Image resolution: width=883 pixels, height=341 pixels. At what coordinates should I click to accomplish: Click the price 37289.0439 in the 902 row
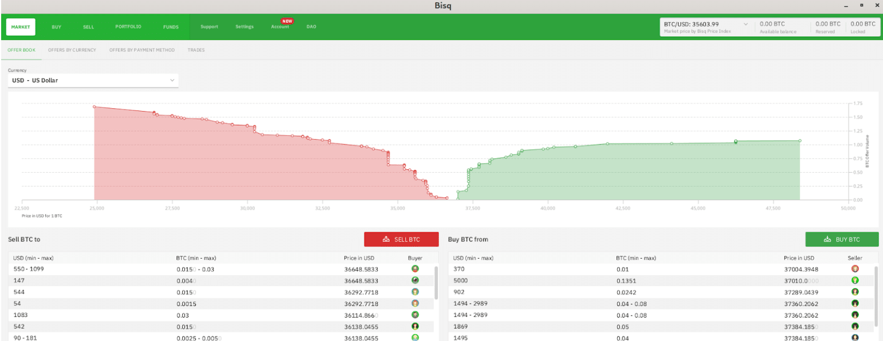(x=801, y=292)
